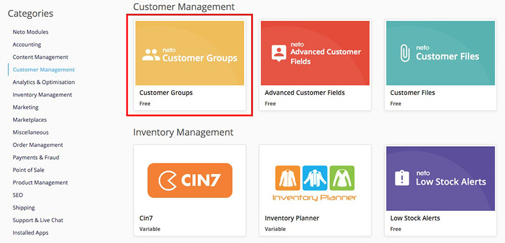This screenshot has height=243, width=505.
Task: Click the people icon on Customer Groups
Action: coord(151,55)
